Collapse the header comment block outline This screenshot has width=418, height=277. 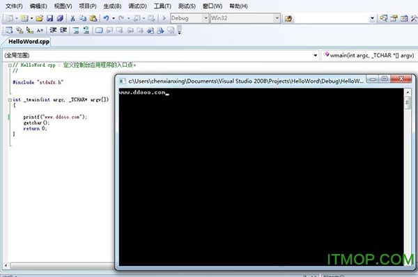click(x=10, y=65)
